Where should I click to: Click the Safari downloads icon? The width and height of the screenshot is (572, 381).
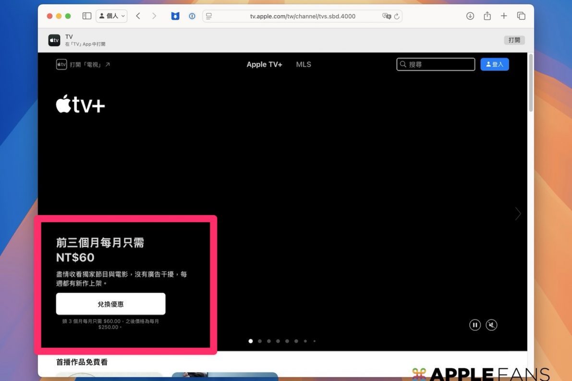click(470, 16)
